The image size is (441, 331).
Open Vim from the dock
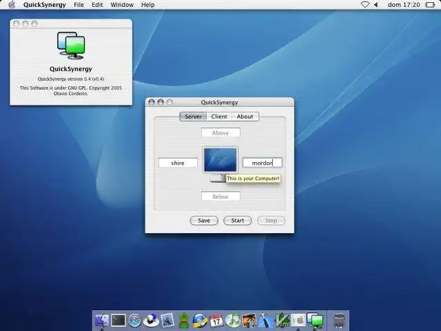tap(282, 320)
